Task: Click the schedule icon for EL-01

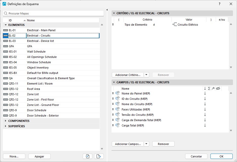Action: [x=6, y=30]
